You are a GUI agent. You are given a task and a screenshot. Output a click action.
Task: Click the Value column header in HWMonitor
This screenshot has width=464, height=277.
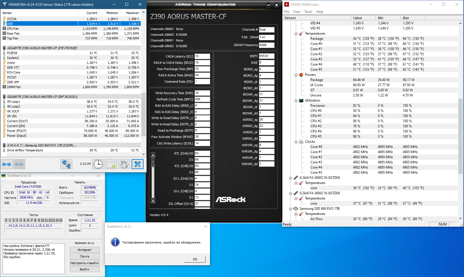363,18
